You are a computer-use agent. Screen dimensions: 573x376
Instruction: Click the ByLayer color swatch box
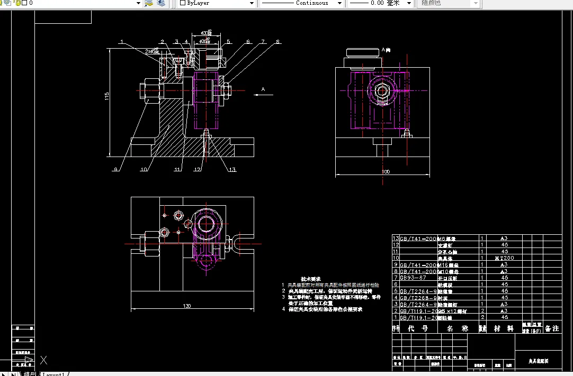tap(183, 3)
